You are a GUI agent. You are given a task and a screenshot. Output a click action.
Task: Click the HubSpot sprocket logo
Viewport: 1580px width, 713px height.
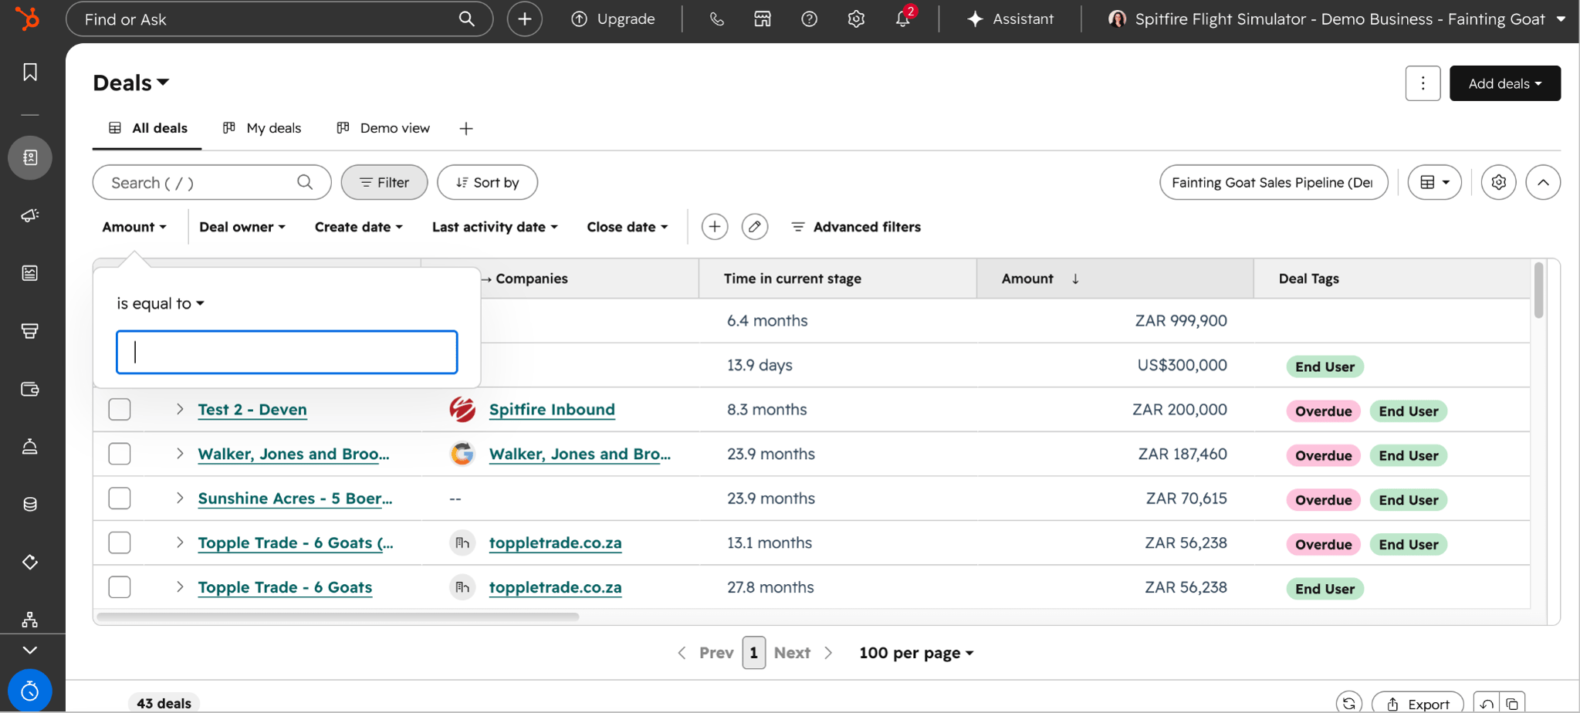28,19
